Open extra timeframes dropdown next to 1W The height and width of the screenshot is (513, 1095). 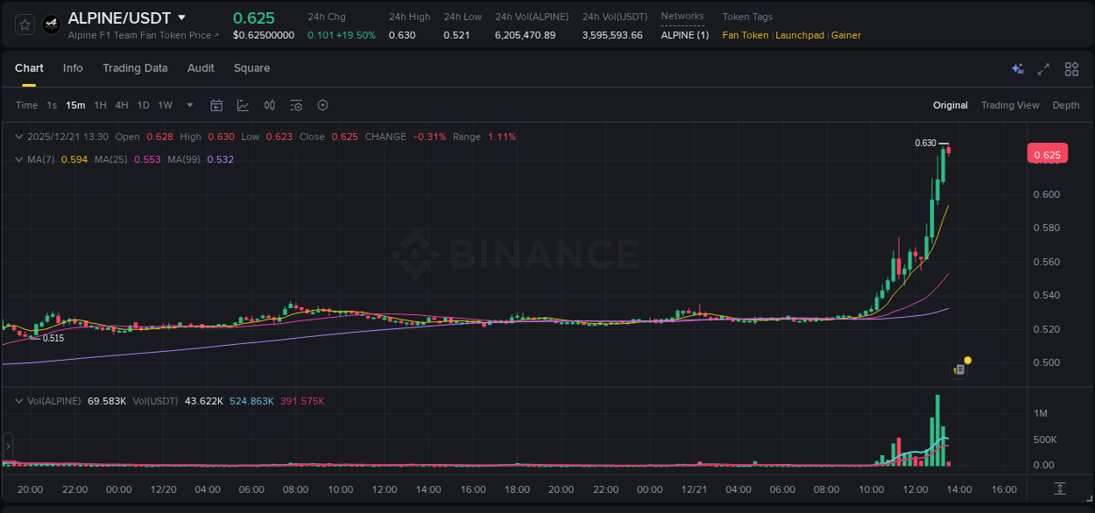[189, 104]
